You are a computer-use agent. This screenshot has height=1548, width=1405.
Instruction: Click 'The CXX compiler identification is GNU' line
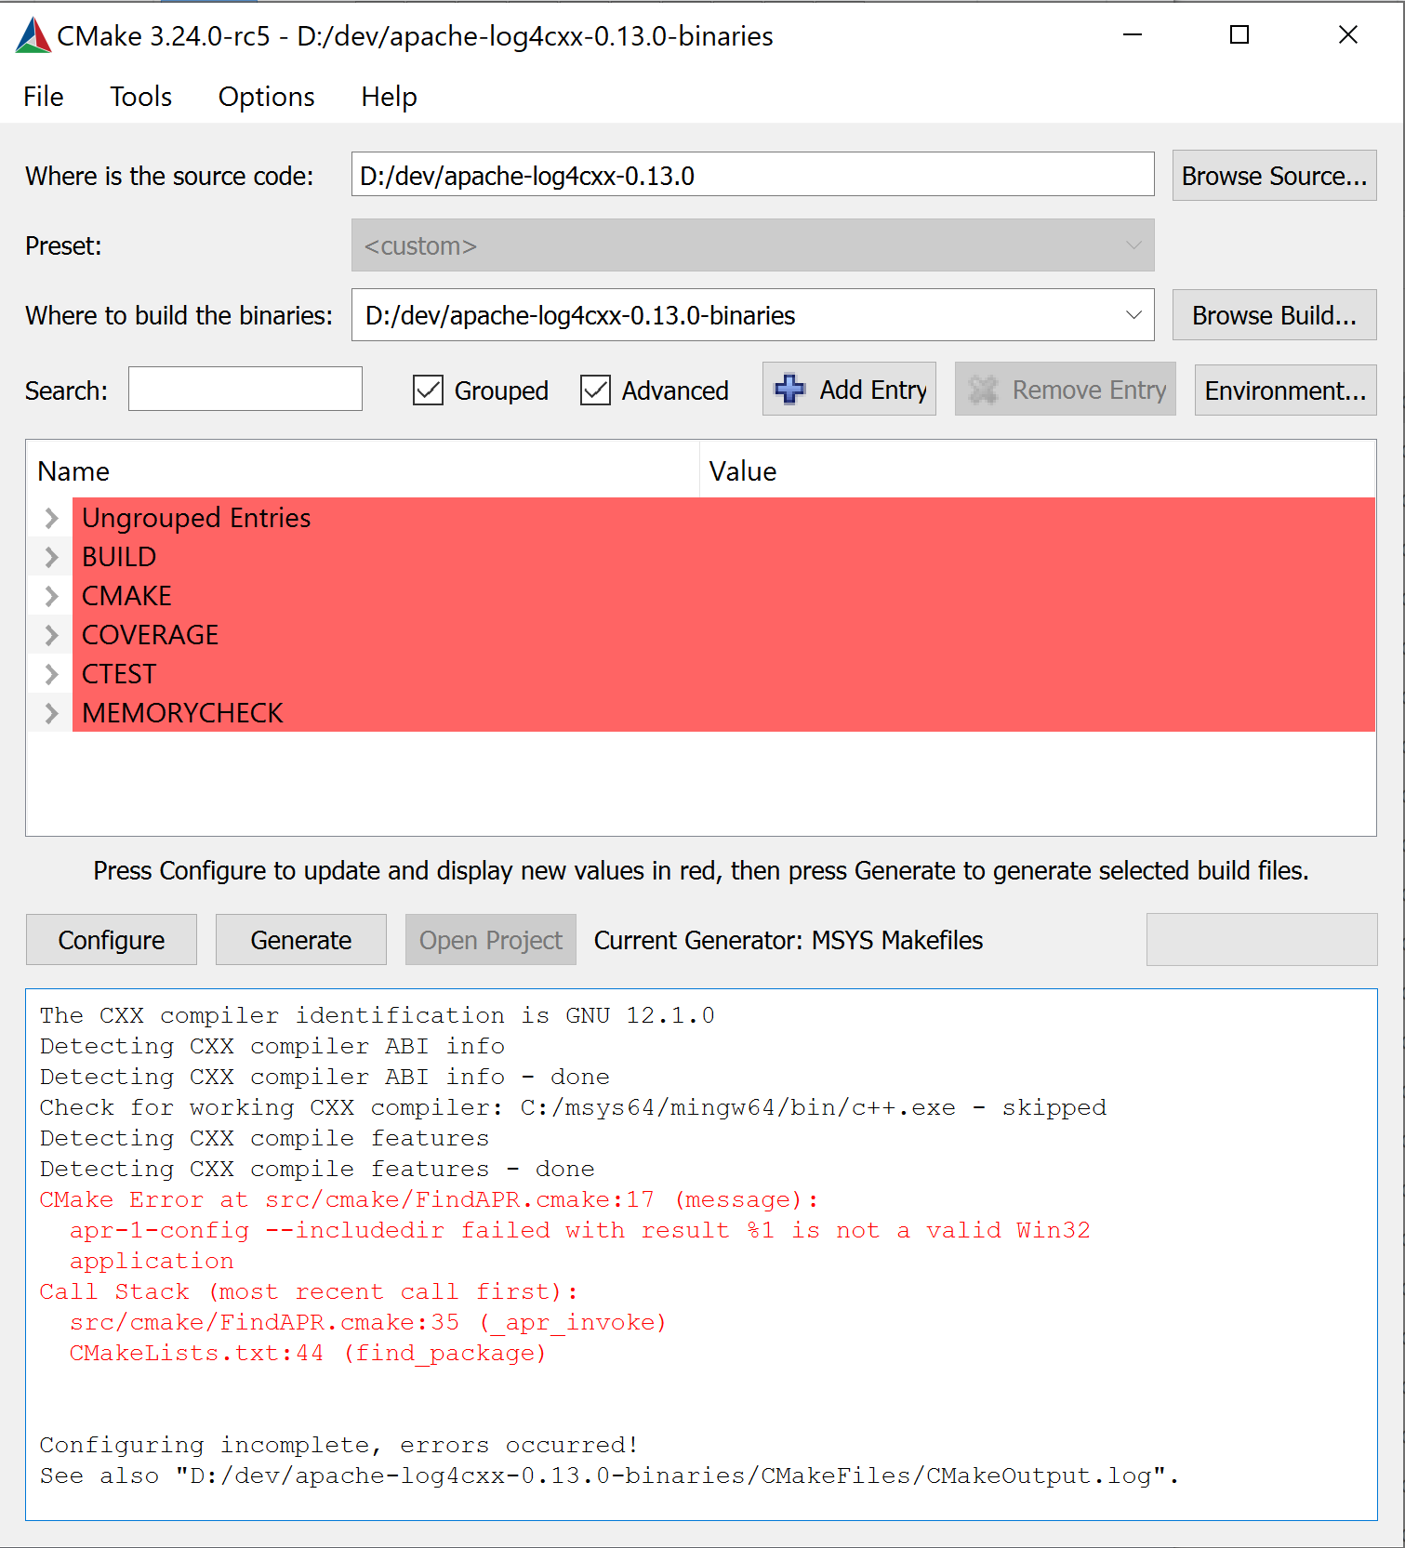(377, 1015)
